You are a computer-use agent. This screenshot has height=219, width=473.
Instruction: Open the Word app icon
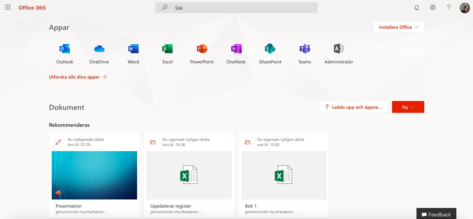click(x=133, y=48)
